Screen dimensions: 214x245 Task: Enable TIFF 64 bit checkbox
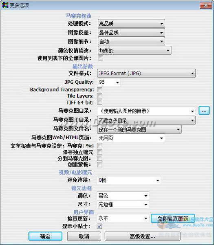(100, 102)
